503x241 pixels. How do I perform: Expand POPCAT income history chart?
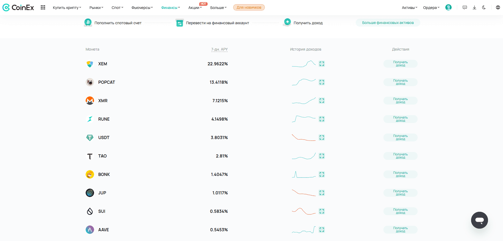click(322, 82)
